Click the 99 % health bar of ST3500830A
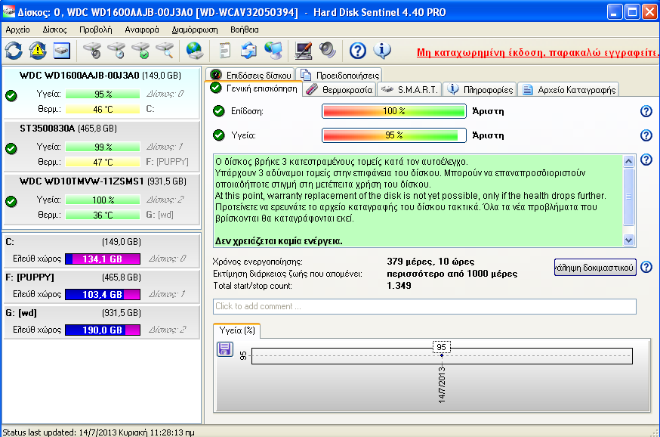The height and width of the screenshot is (437, 660). coord(103,147)
